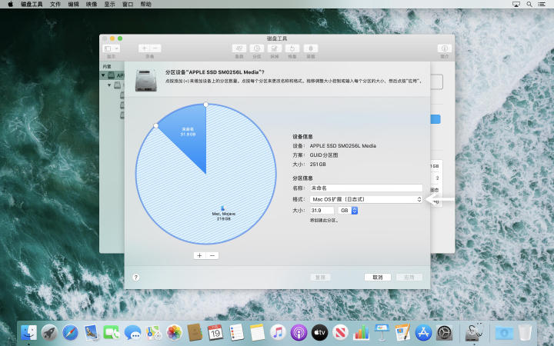554x346 pixels.
Task: Add a partition with the plus below pie
Action: point(199,255)
